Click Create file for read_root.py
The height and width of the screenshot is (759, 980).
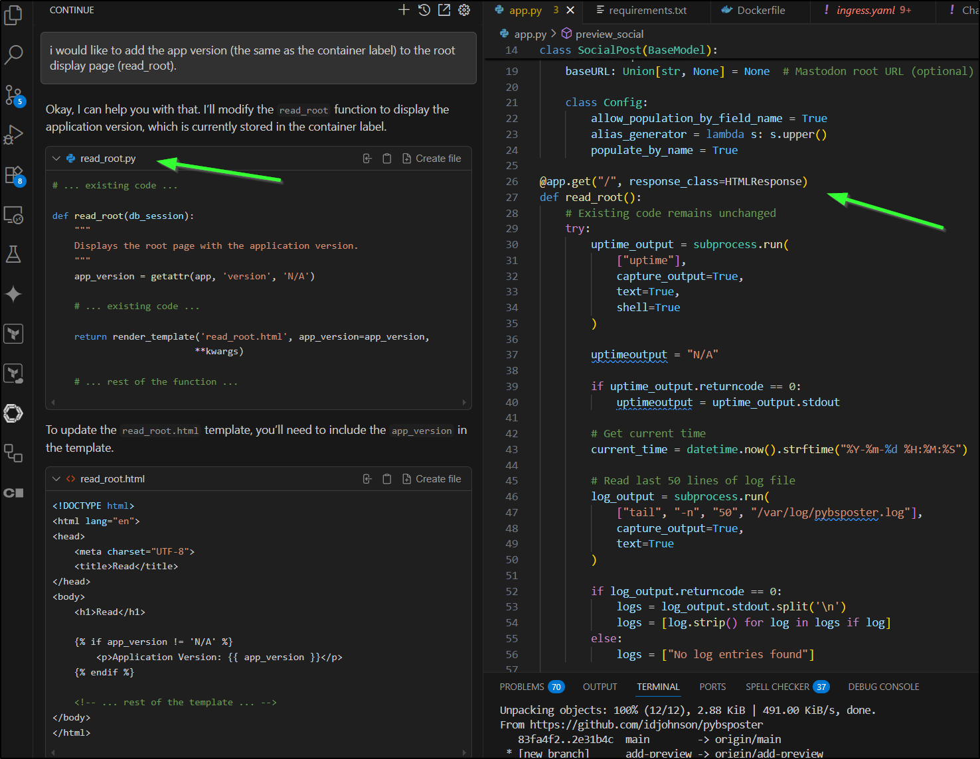pos(432,159)
